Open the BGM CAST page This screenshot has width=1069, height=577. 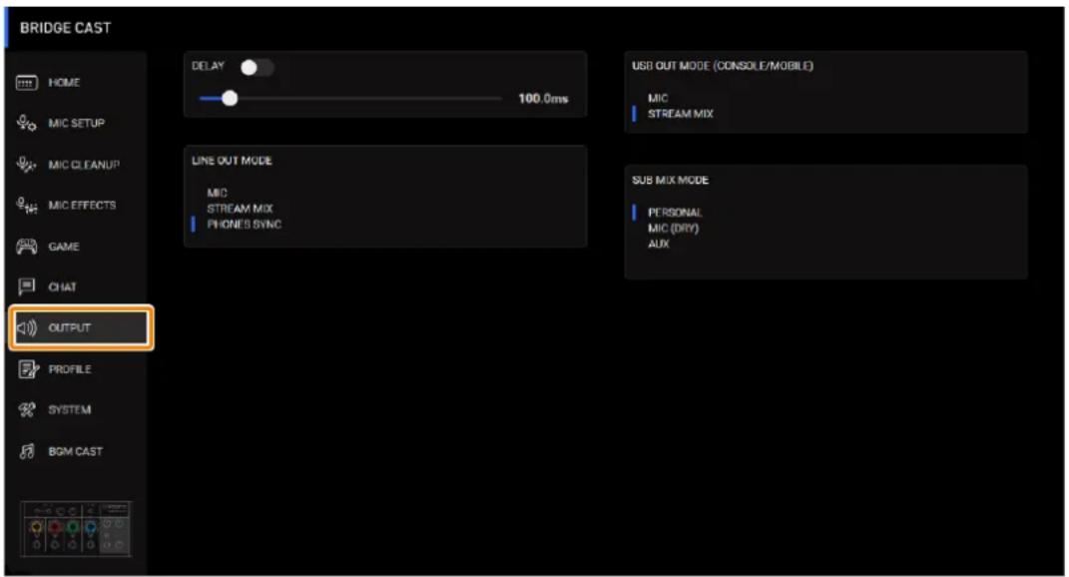point(77,451)
